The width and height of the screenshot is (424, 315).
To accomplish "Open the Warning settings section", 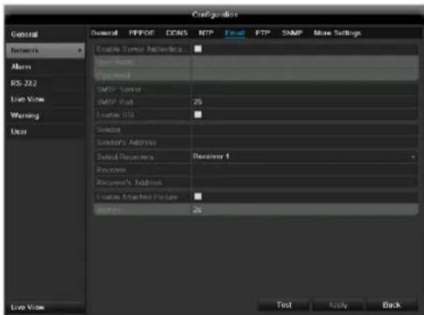I will tap(45, 115).
